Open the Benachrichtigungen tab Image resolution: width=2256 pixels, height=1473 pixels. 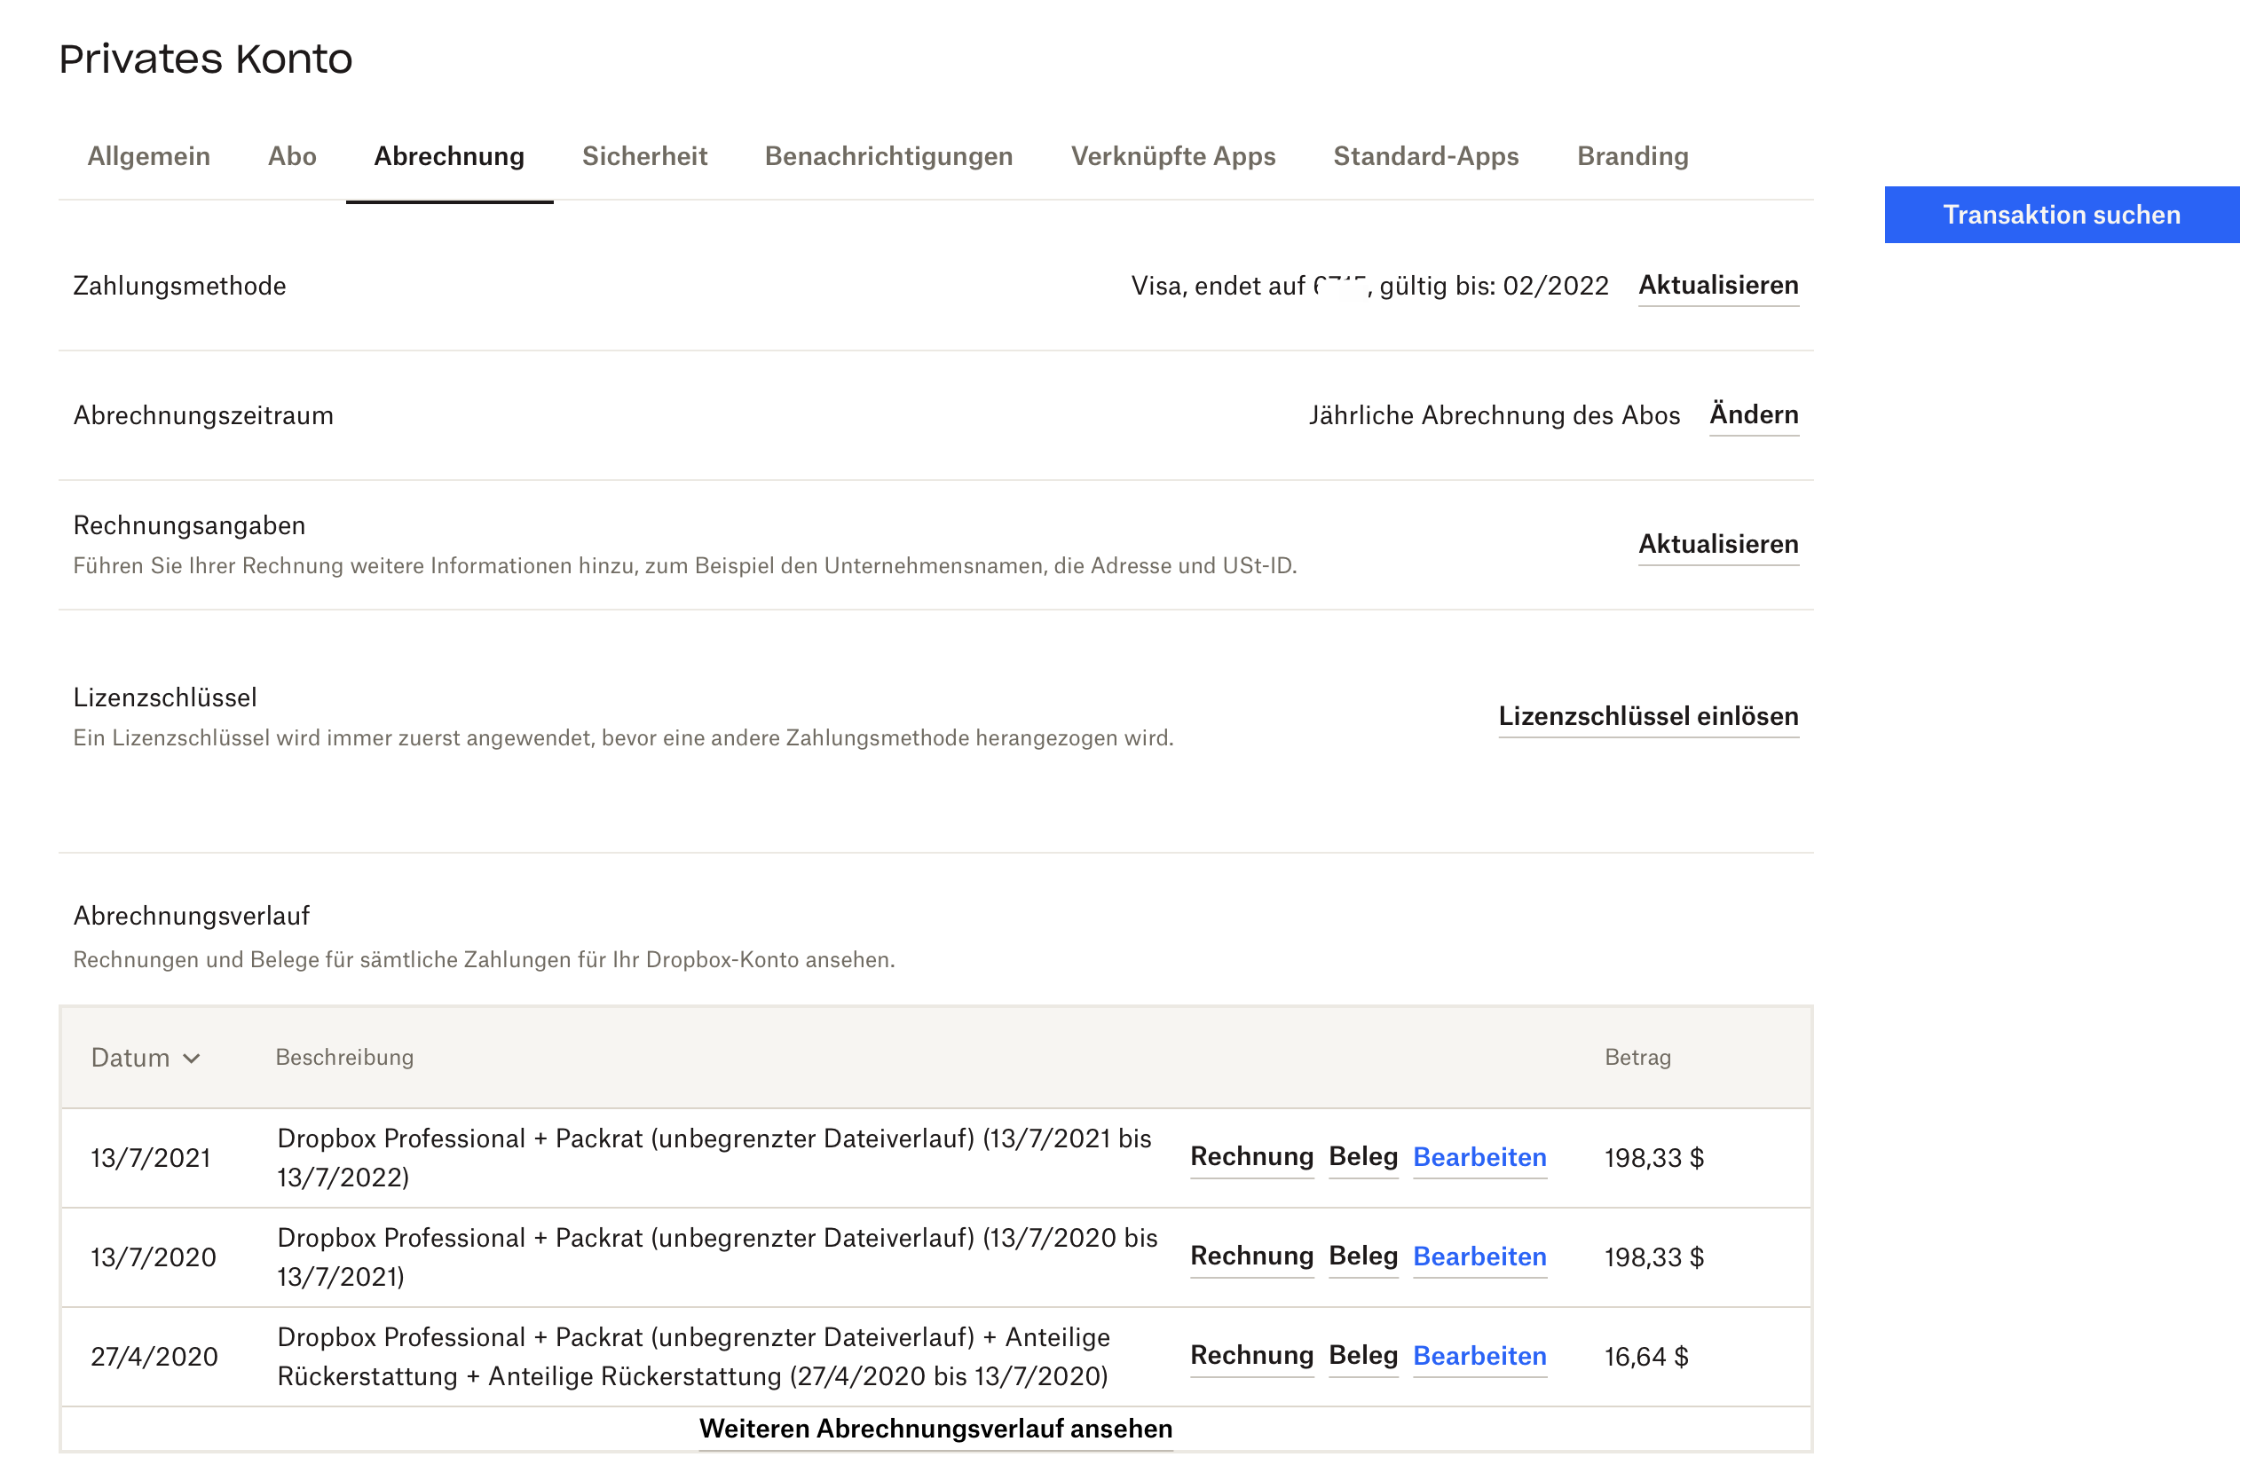(x=889, y=156)
